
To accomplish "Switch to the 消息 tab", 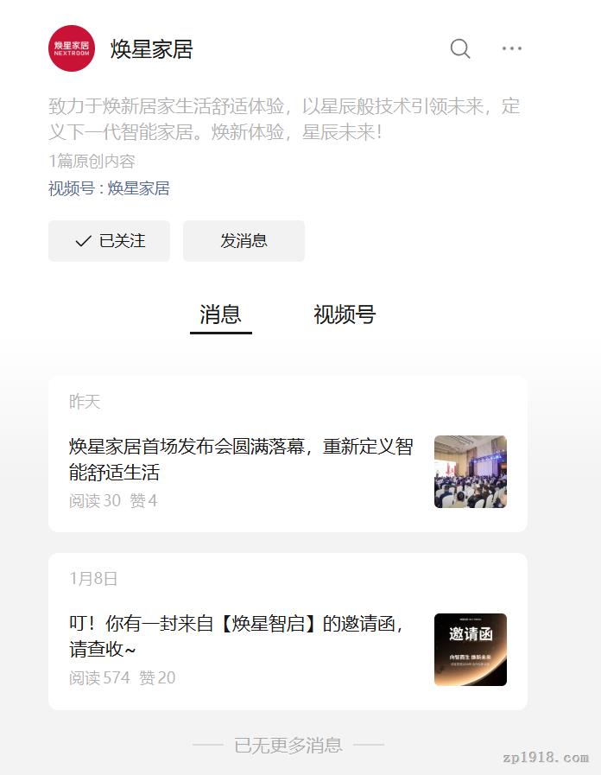I will pyautogui.click(x=221, y=314).
